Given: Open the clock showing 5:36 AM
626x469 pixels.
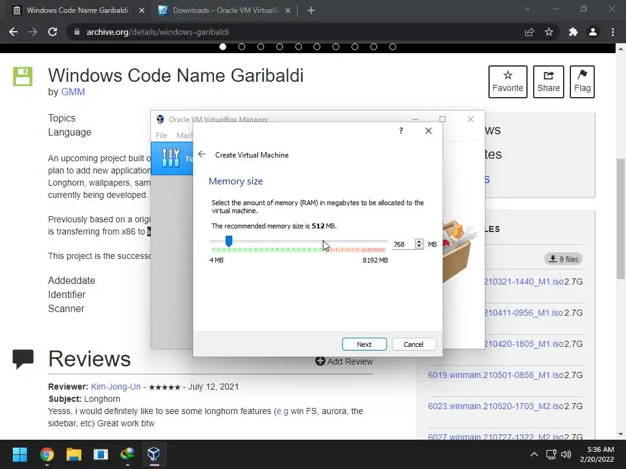Looking at the screenshot, I should click(597, 454).
